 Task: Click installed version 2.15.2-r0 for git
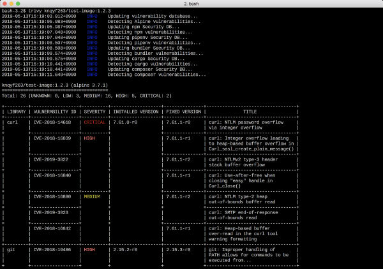click(x=126, y=251)
